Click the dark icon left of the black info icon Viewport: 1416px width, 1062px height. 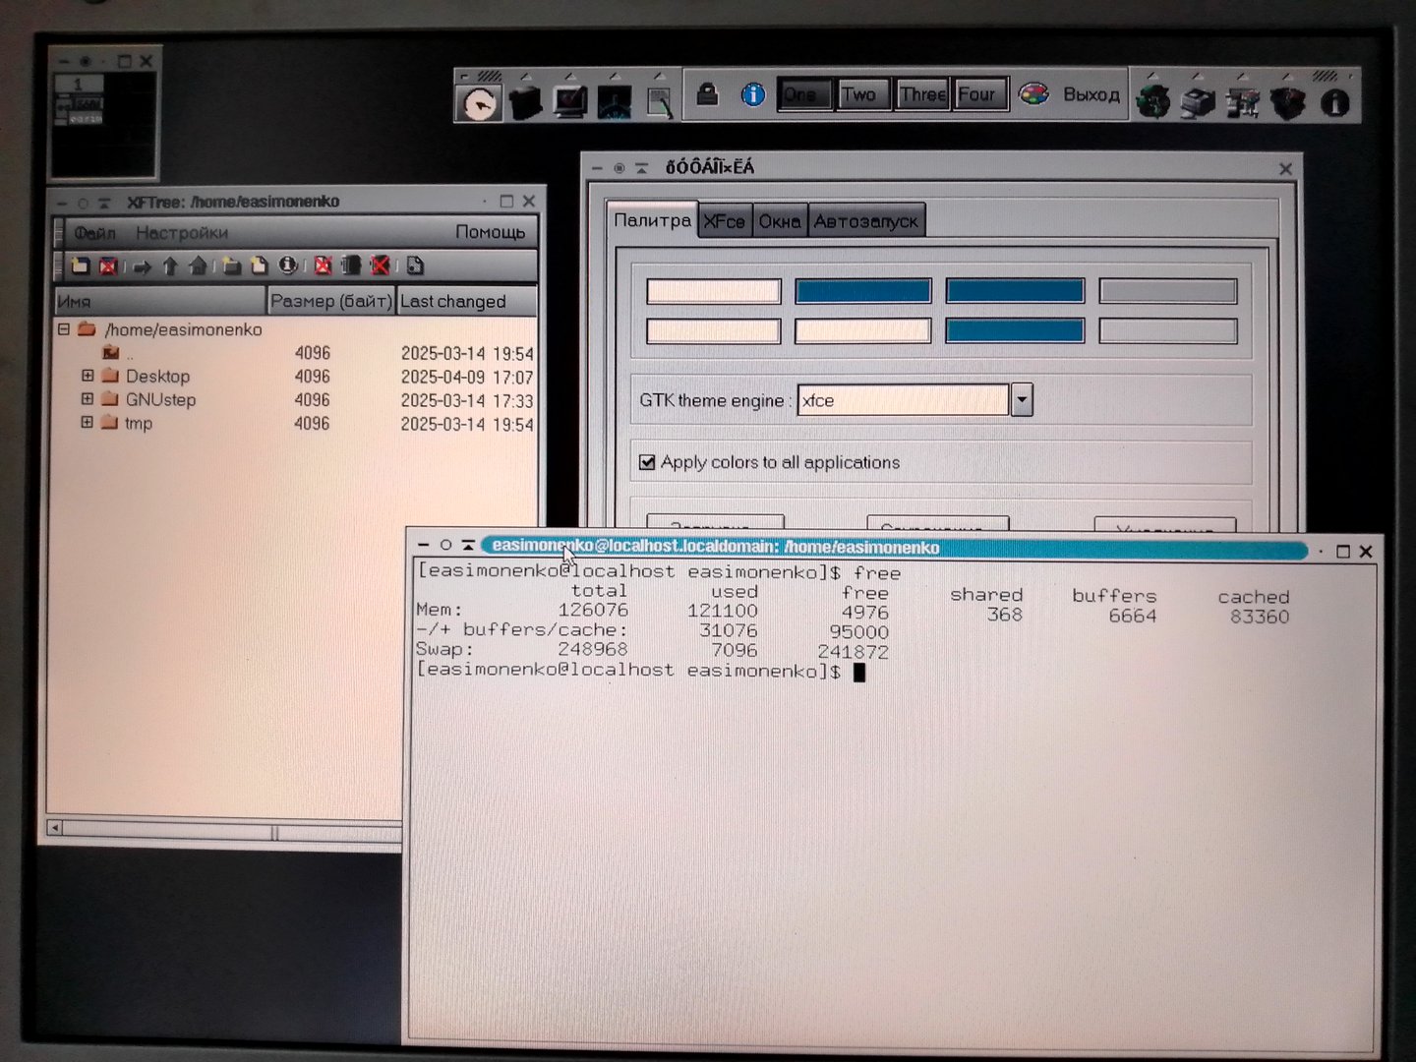coord(1288,102)
